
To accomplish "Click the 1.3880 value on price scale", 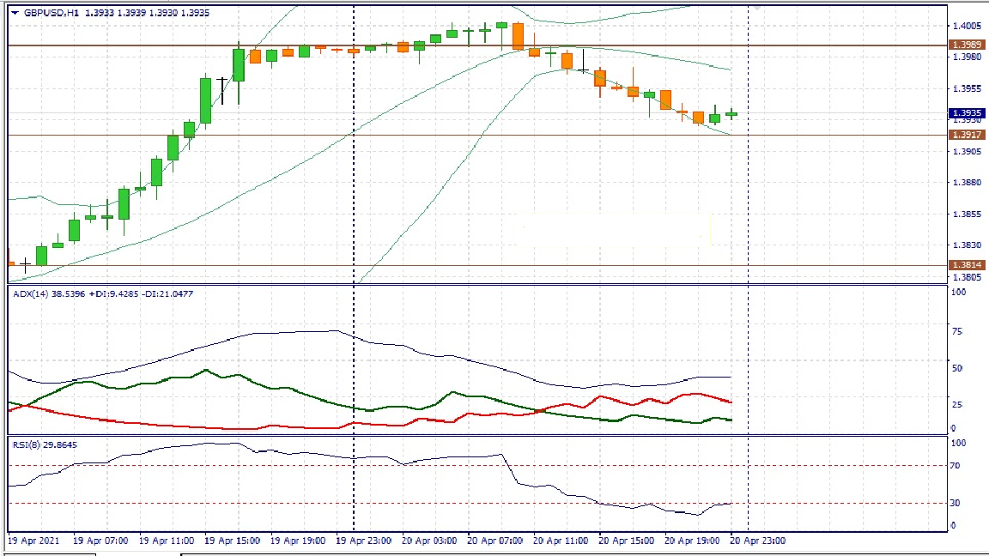I will coord(966,183).
